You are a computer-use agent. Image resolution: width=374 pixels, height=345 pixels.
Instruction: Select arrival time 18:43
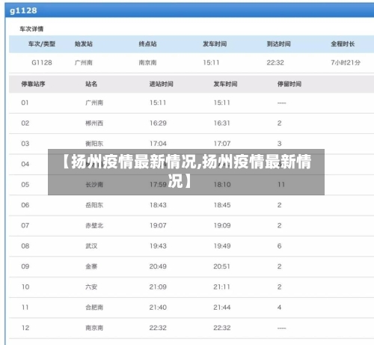tap(158, 205)
